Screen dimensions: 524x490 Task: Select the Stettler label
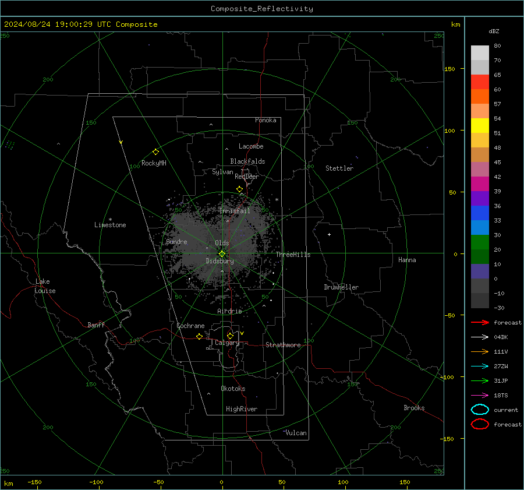pos(339,168)
